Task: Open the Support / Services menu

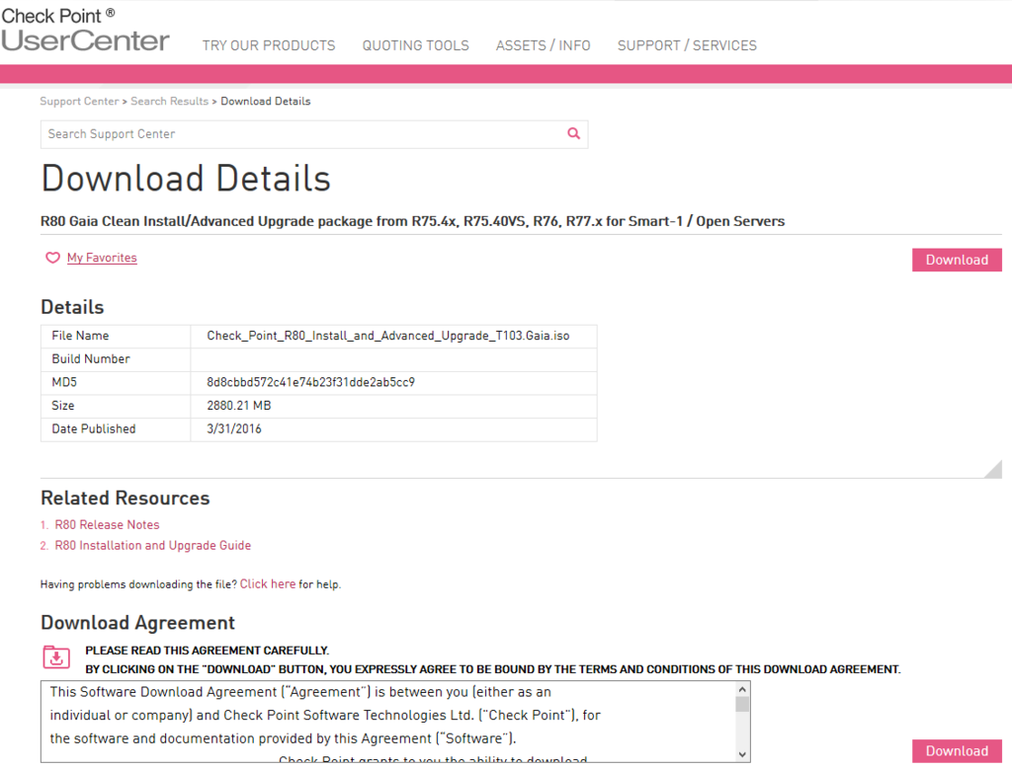Action: [687, 45]
